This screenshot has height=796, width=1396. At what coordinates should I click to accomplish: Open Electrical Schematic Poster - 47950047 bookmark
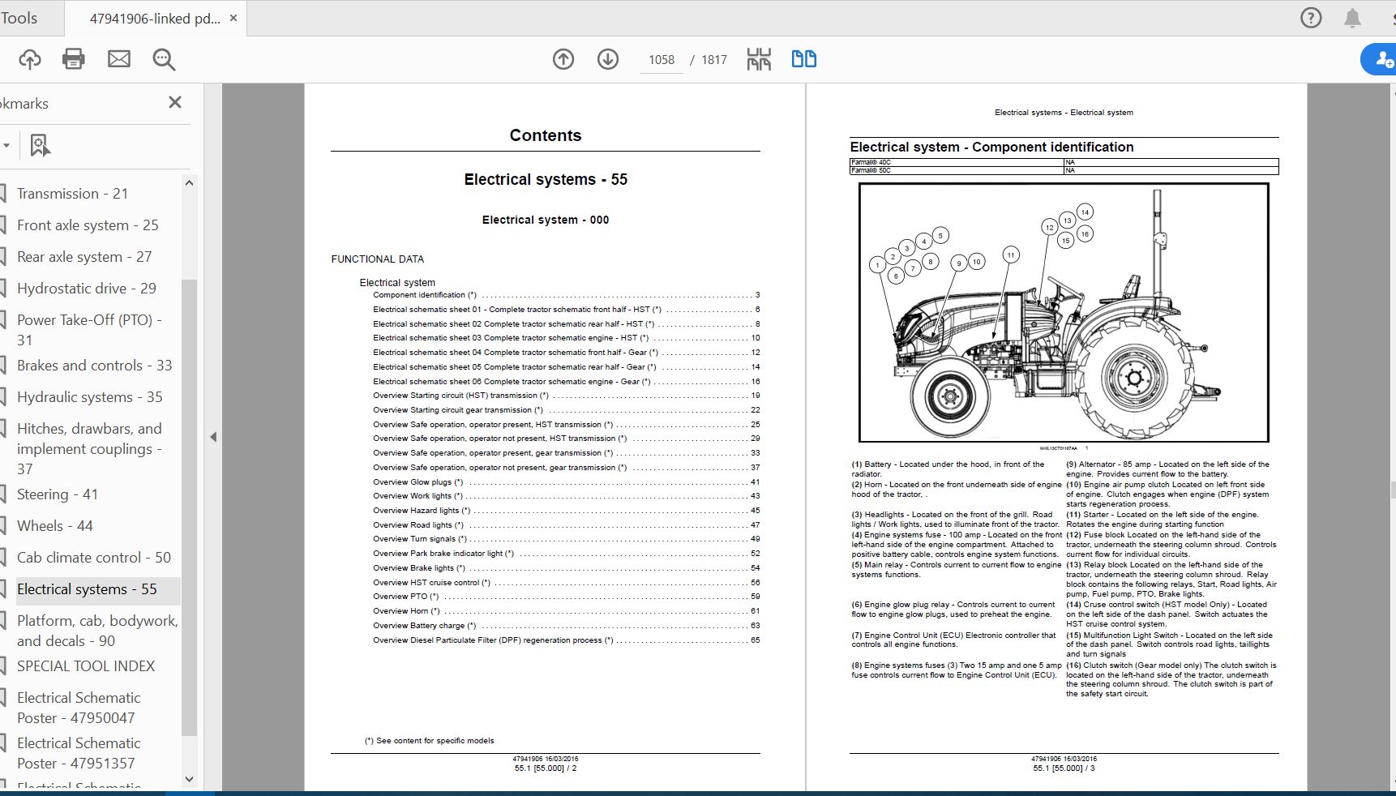[x=79, y=708]
